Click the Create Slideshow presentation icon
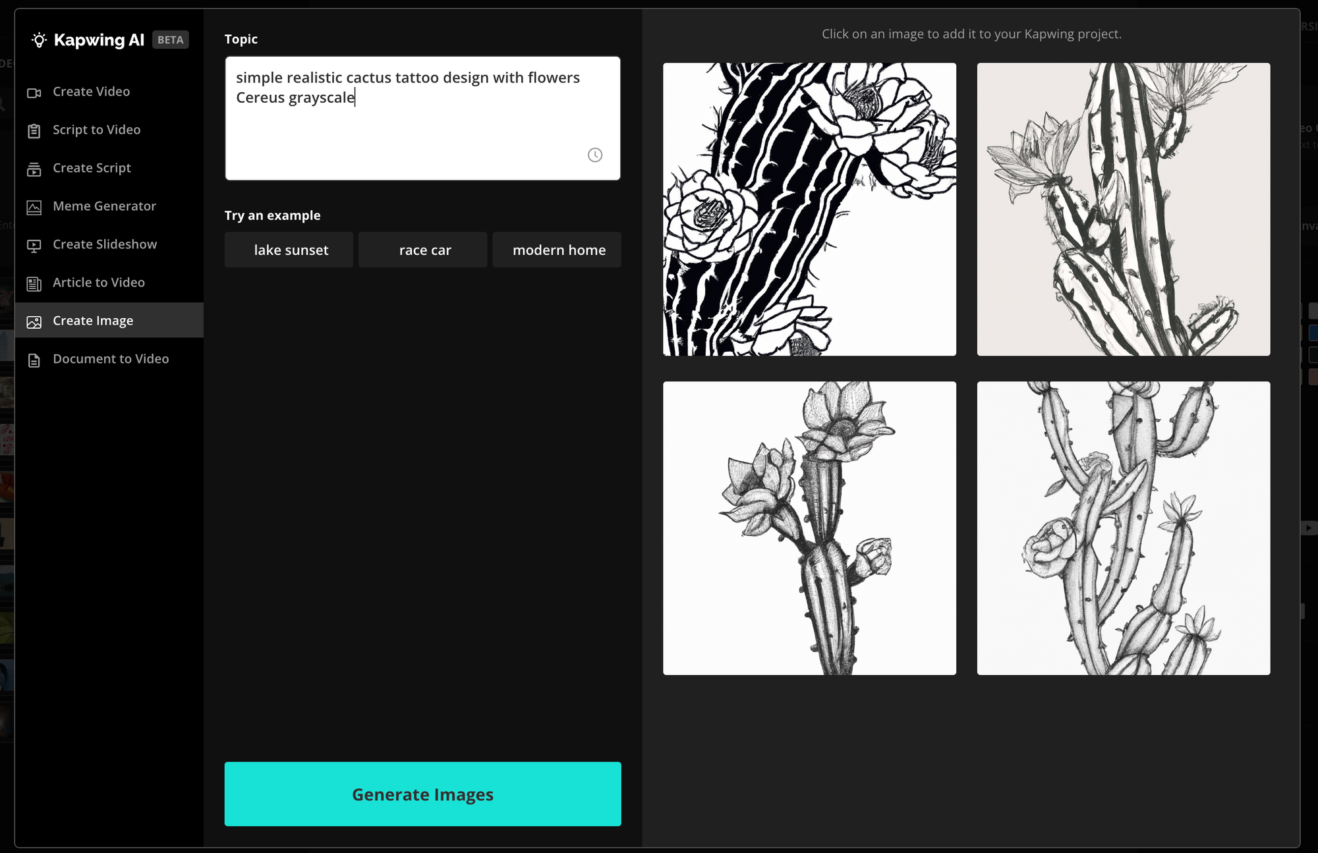Image resolution: width=1318 pixels, height=853 pixels. tap(34, 246)
